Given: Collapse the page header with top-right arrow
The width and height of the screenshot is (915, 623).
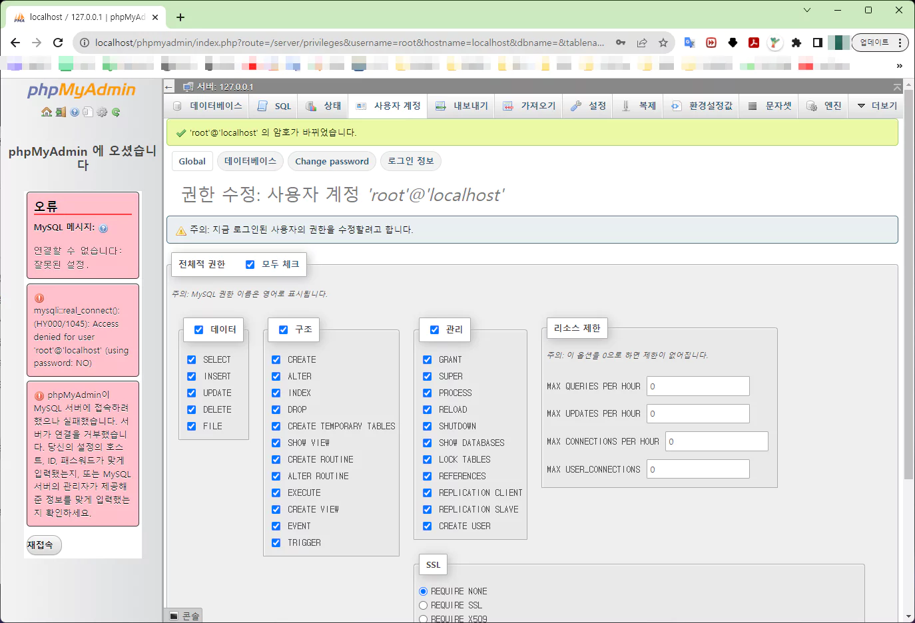Looking at the screenshot, I should [897, 87].
